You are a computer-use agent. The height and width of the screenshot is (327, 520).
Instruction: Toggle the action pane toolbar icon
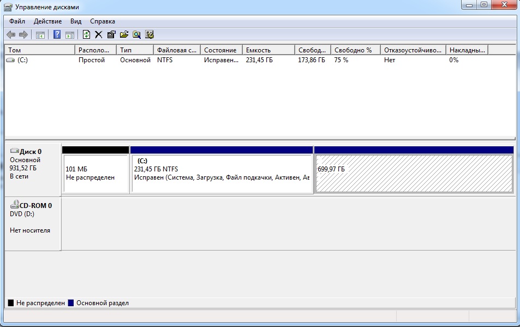70,35
